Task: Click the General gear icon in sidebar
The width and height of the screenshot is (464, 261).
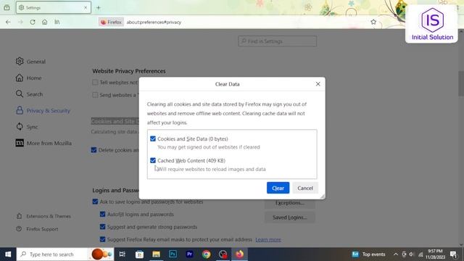Action: [20, 61]
